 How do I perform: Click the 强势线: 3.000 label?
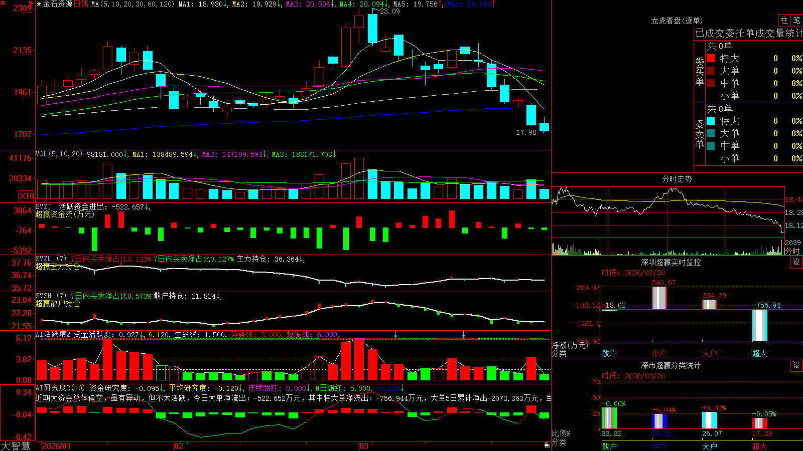click(256, 334)
